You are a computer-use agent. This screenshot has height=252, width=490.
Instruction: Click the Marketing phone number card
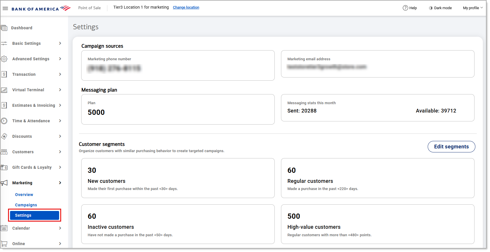178,65
